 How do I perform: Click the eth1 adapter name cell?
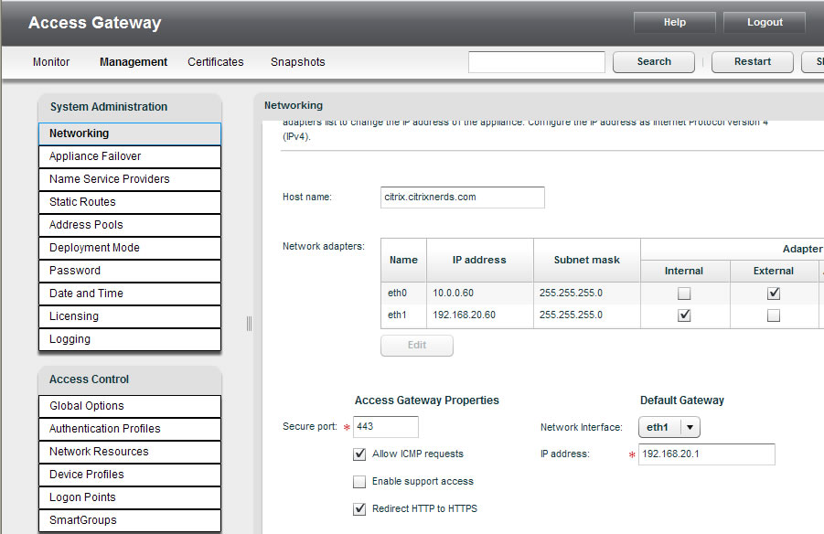click(x=403, y=315)
